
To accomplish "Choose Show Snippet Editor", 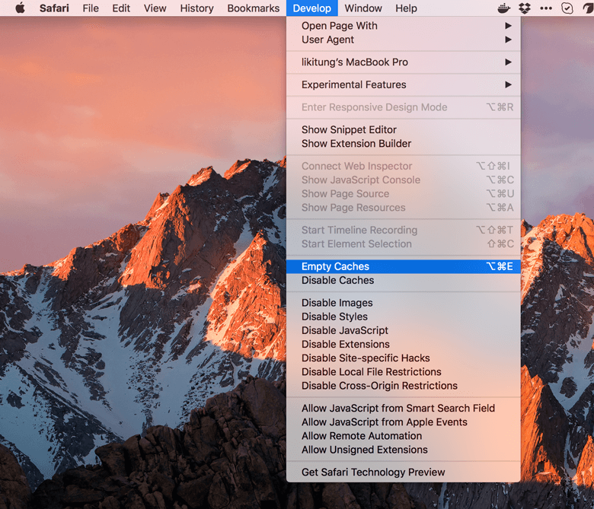I will [404, 130].
